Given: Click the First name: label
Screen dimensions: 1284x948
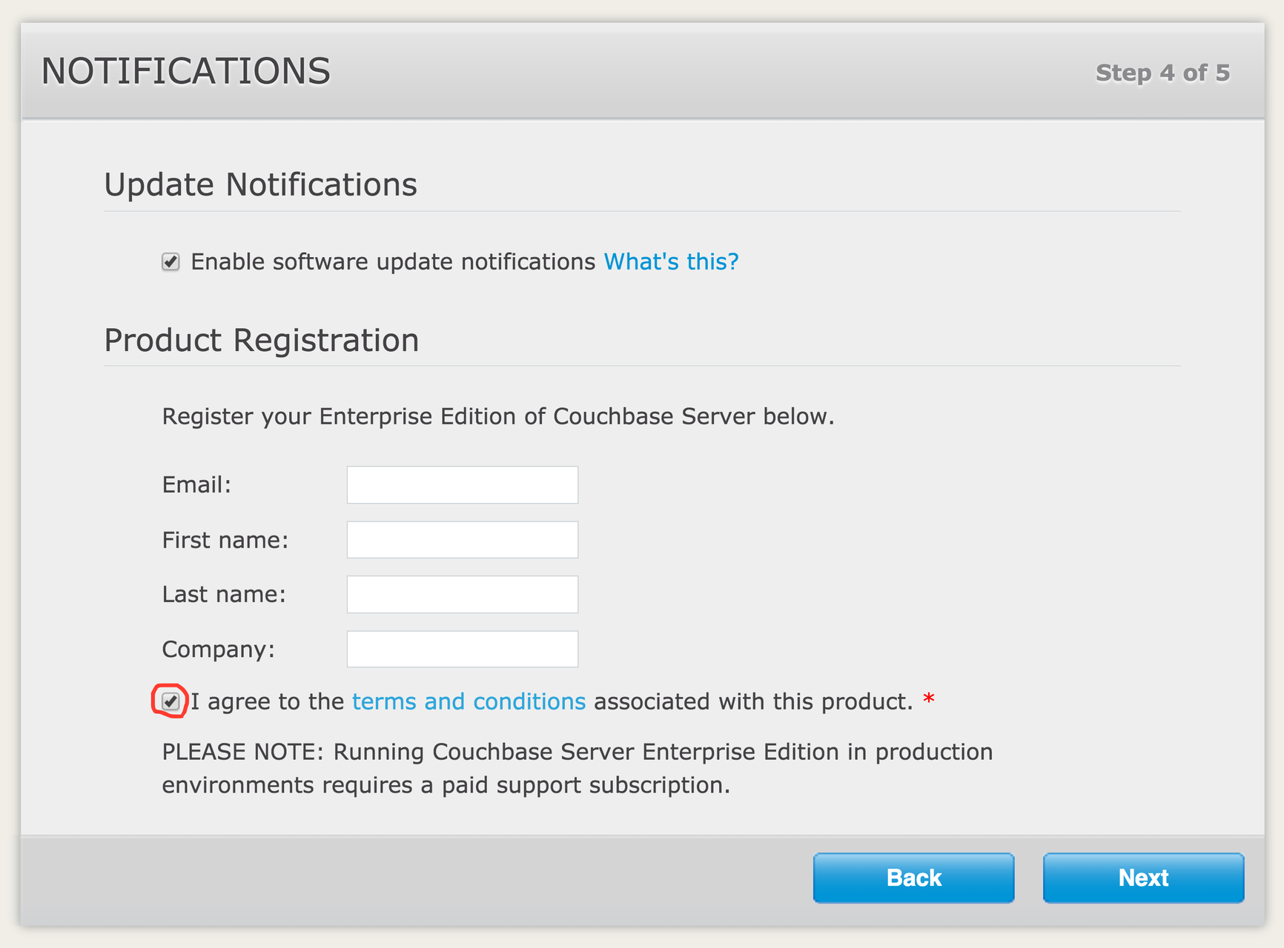Looking at the screenshot, I should (x=225, y=540).
